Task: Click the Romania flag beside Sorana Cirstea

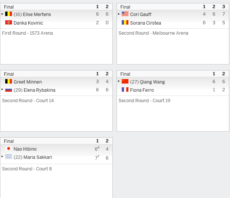Action: click(125, 22)
